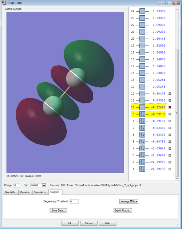Image resolution: width=182 pixels, height=229 pixels.
Task: Toggle red surface marker for MO 10
Action: [x=170, y=107]
